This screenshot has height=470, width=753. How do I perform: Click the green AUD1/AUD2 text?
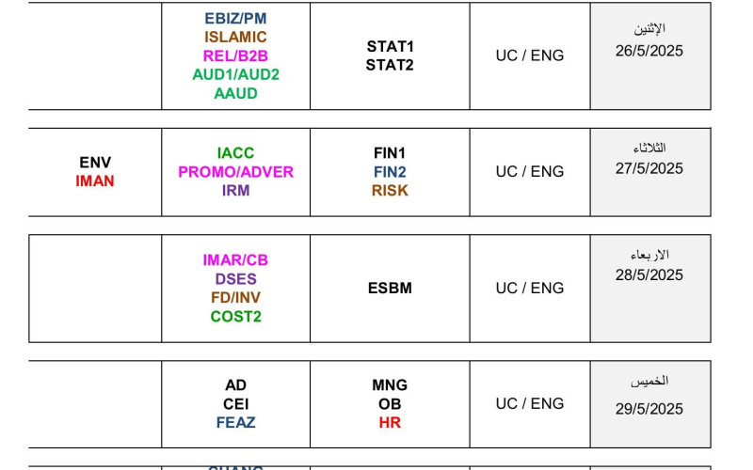pyautogui.click(x=235, y=74)
